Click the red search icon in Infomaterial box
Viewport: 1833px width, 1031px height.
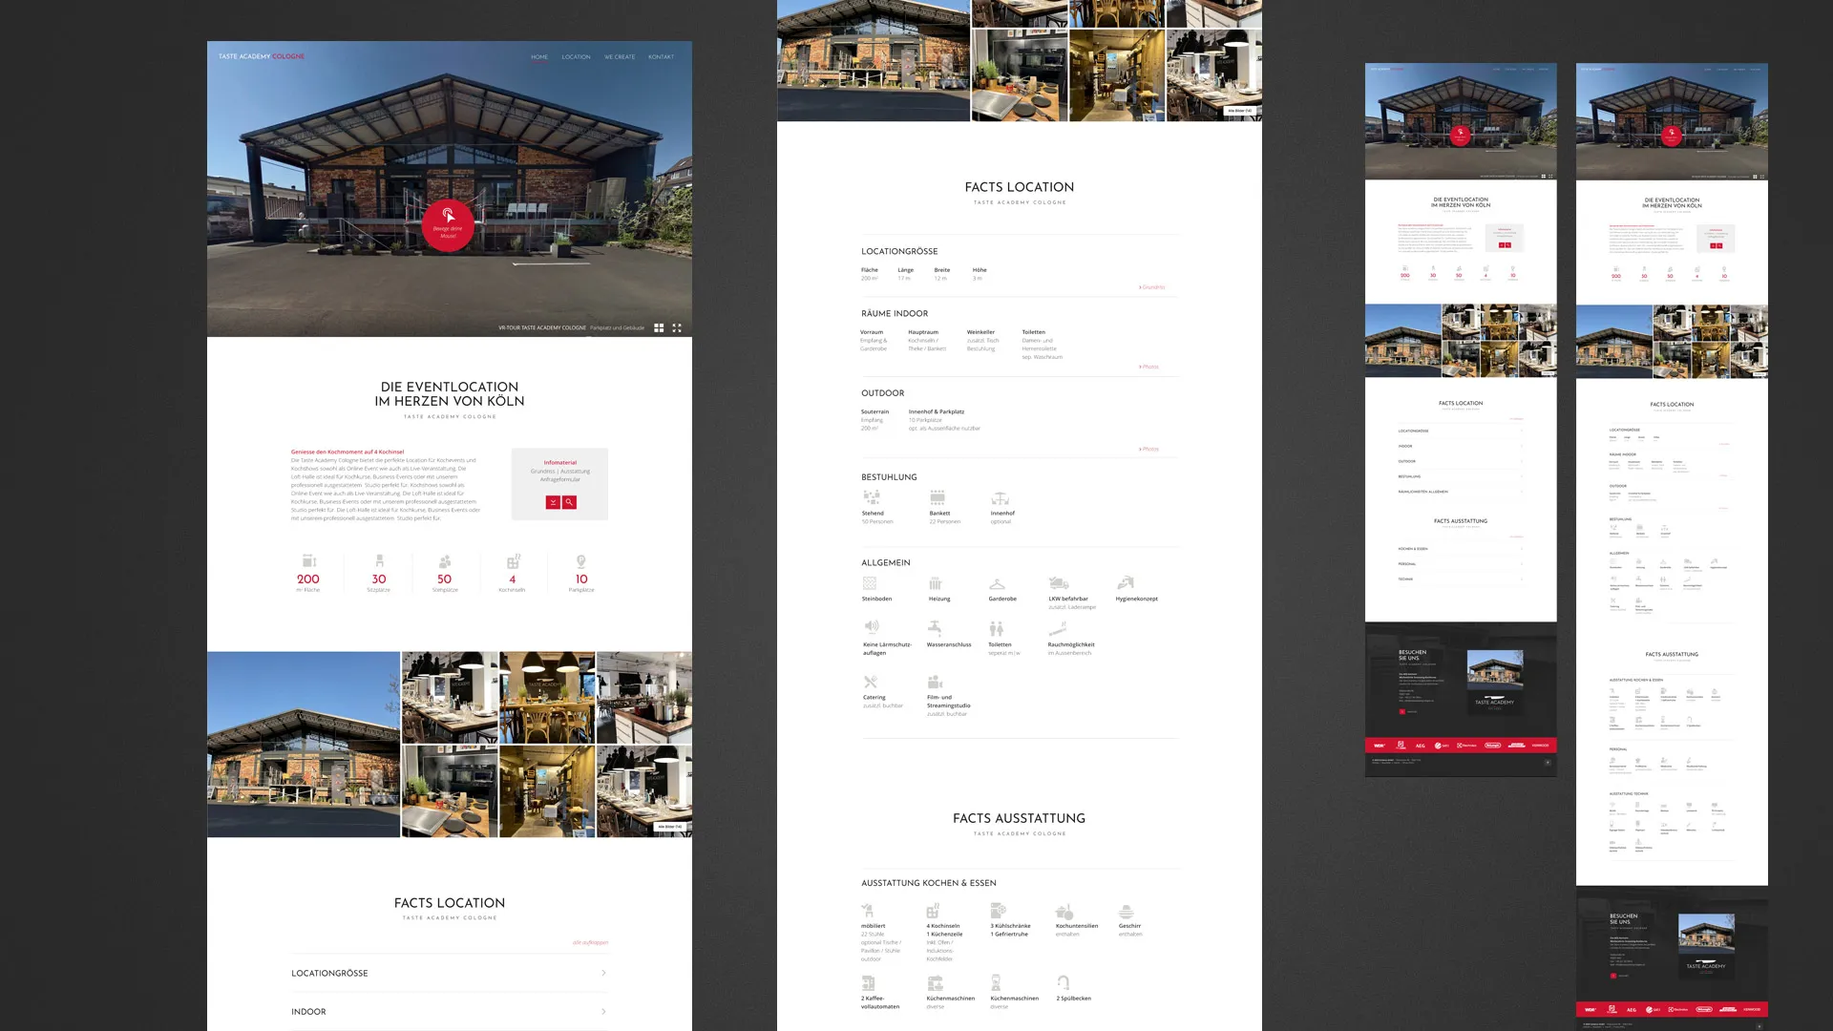(x=569, y=502)
